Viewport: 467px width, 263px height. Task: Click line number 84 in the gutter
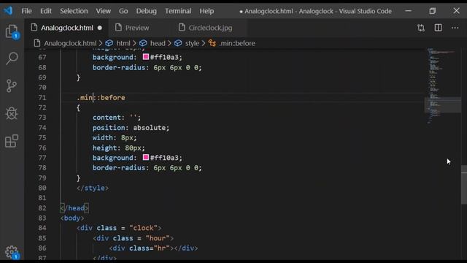coord(42,228)
